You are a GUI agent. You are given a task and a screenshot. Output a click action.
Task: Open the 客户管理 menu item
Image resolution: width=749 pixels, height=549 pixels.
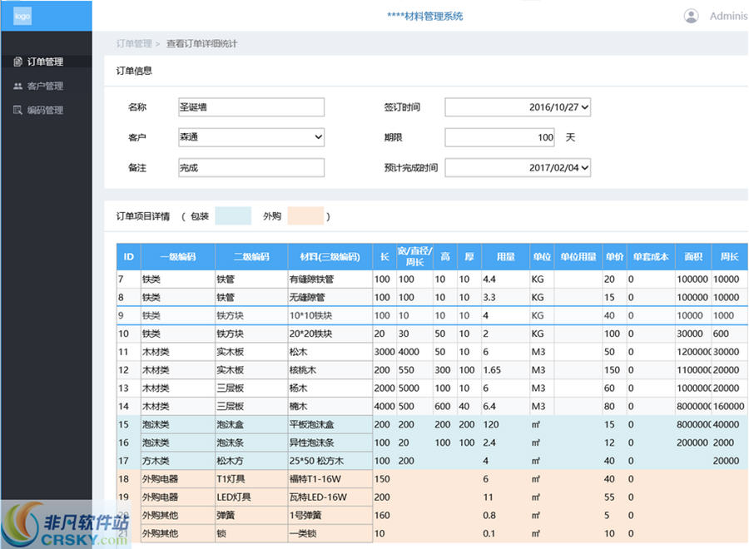click(47, 86)
